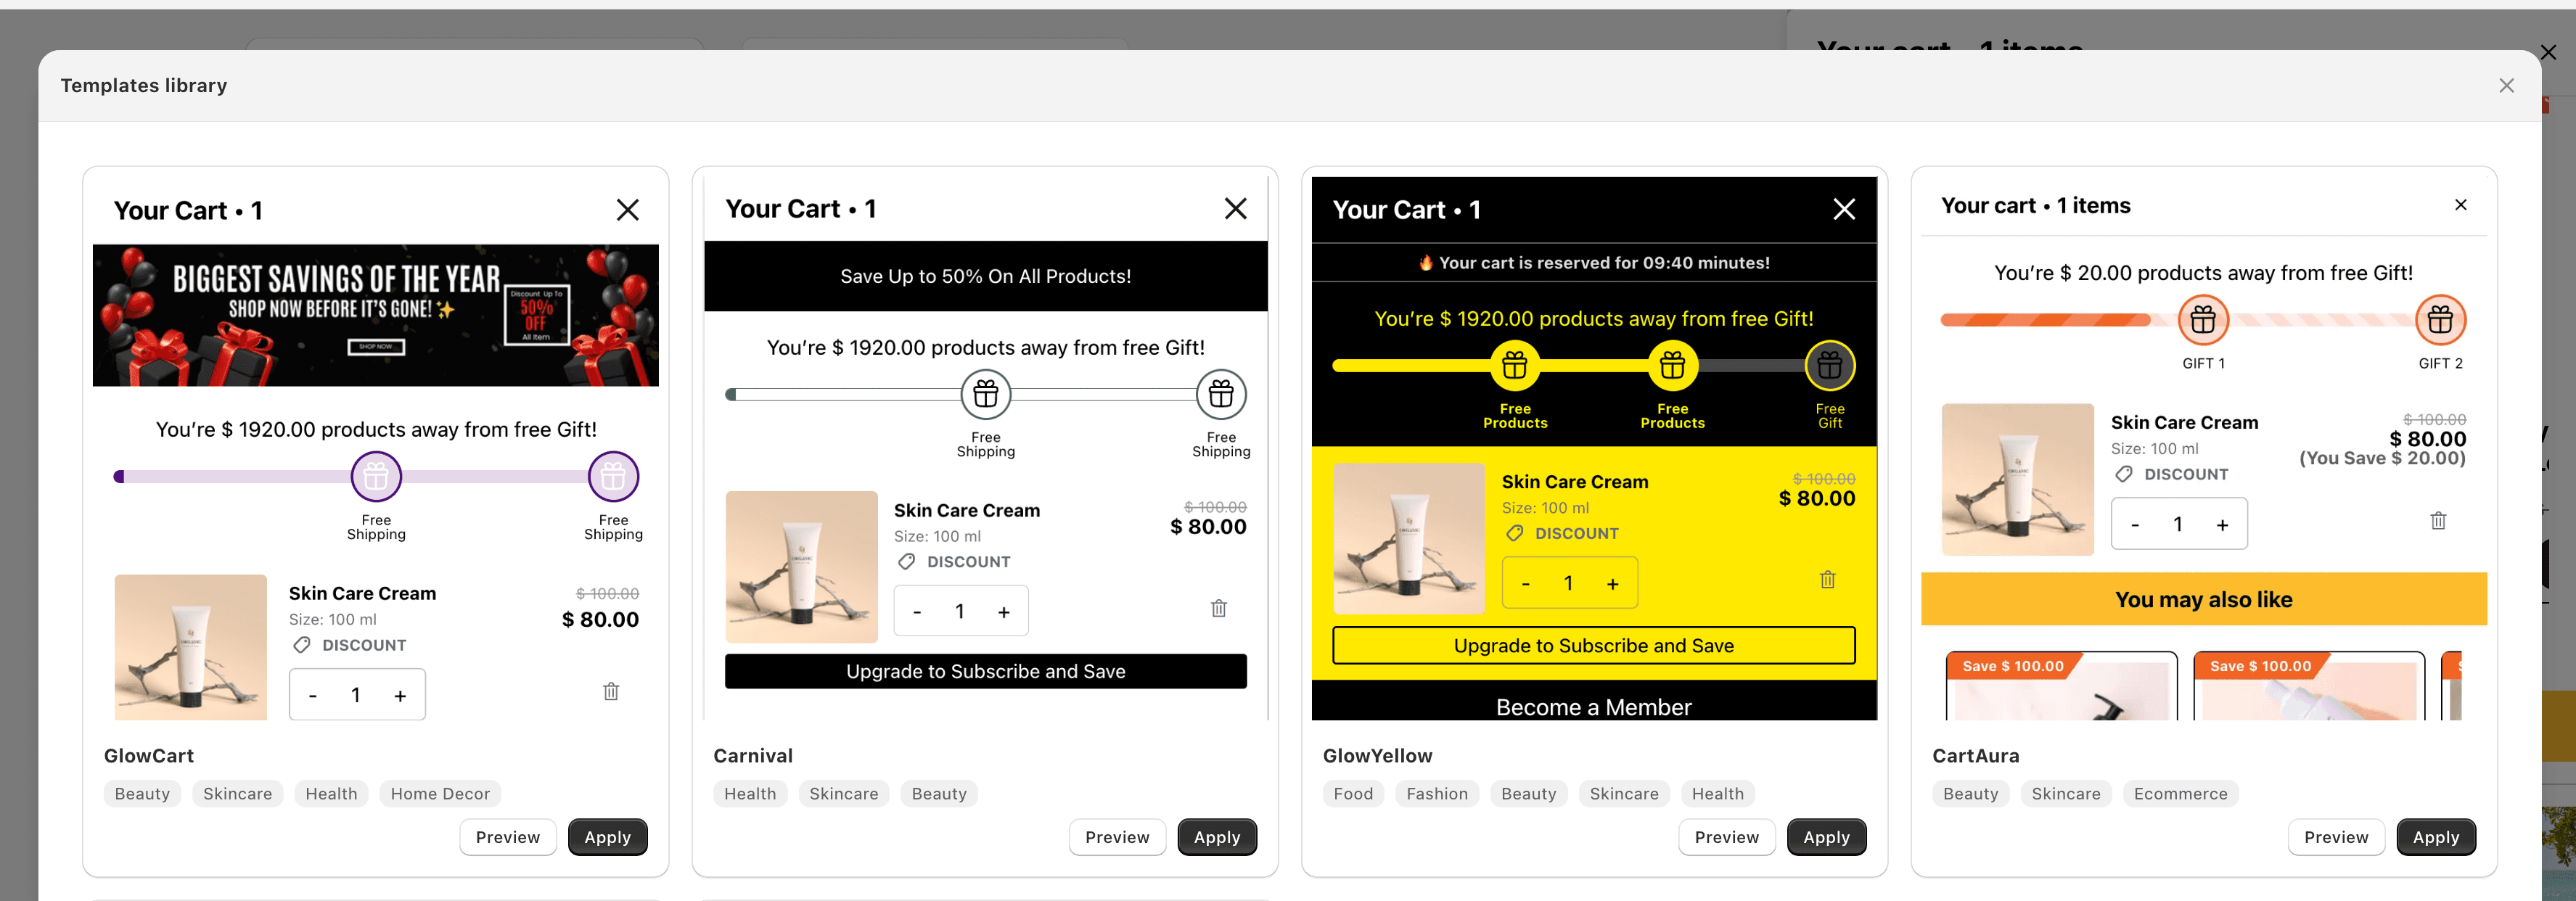Image resolution: width=2576 pixels, height=901 pixels.
Task: Click the Beauty tag on GlowCart
Action: tap(142, 794)
